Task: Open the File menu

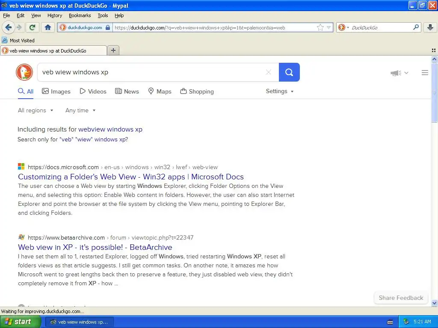Action: click(x=6, y=15)
